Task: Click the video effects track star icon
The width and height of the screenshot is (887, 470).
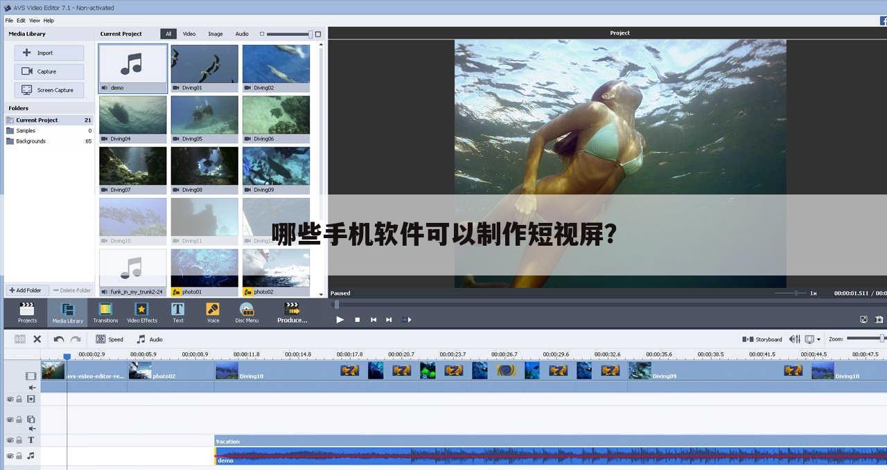Action: pos(31,399)
